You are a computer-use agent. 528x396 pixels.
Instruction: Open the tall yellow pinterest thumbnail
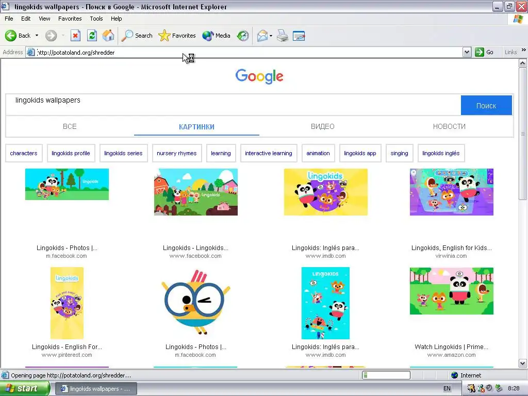coord(67,303)
